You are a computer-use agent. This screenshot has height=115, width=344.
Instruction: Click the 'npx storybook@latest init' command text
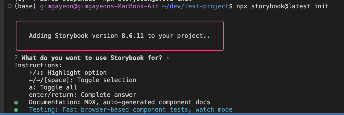coord(283,6)
